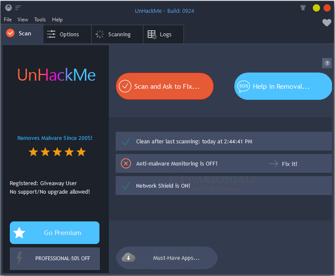Click the Help in Removal button
Image resolution: width=335 pixels, height=276 pixels.
(x=283, y=86)
